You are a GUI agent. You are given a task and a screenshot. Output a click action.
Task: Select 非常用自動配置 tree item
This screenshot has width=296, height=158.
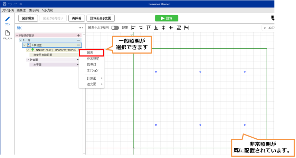[x=43, y=55]
